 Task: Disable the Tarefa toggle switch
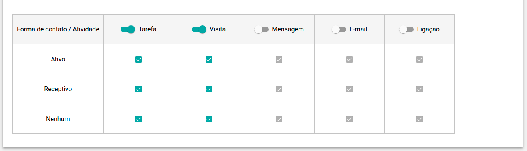click(x=128, y=29)
